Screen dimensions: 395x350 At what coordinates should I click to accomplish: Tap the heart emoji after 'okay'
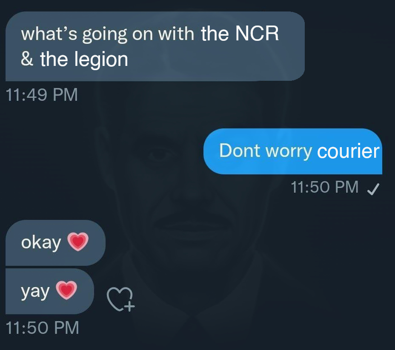(78, 242)
